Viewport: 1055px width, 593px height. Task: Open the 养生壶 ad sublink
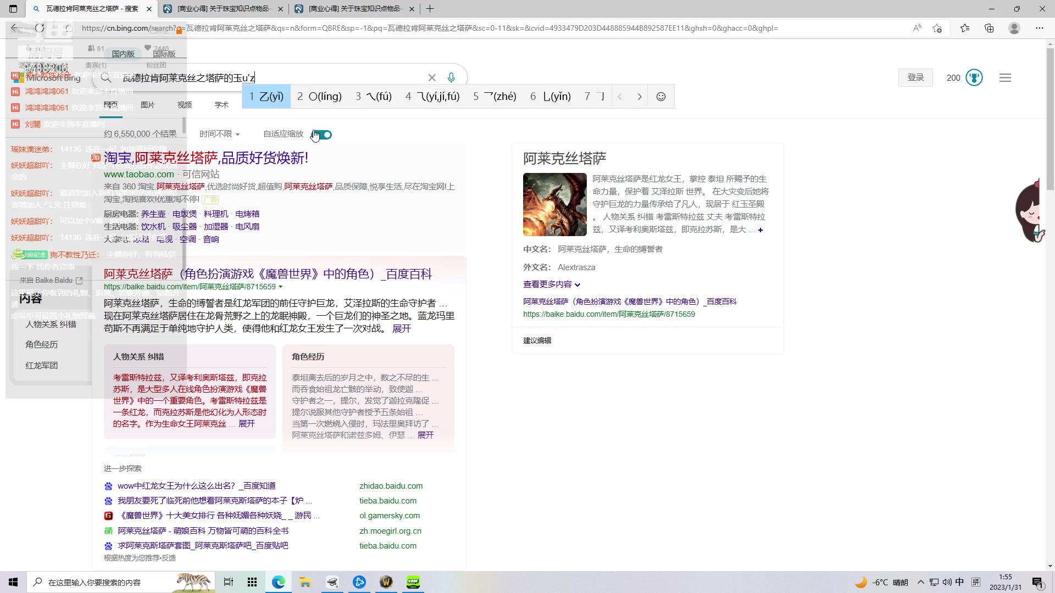click(153, 214)
